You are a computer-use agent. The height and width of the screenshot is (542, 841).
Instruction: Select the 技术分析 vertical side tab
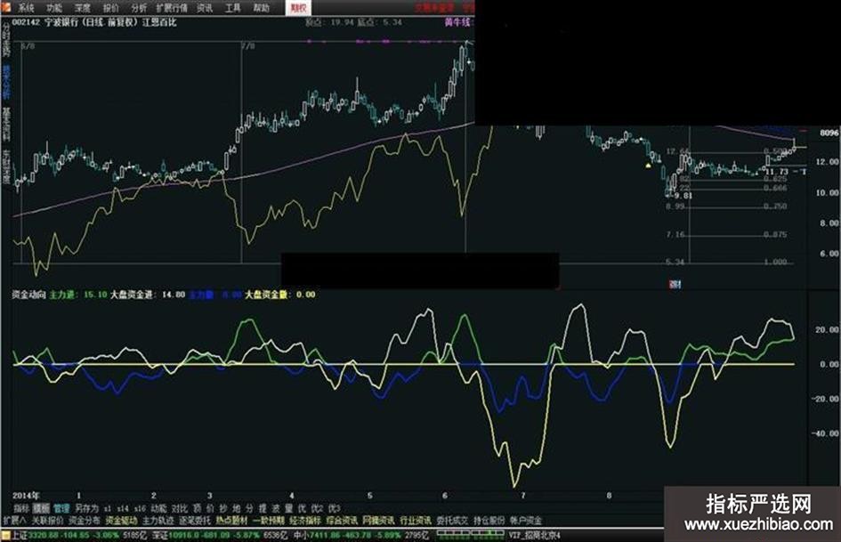[x=6, y=80]
